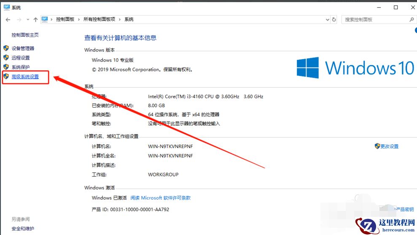Open 设备管理器 from the sidebar
This screenshot has width=417, height=235.
(x=23, y=49)
